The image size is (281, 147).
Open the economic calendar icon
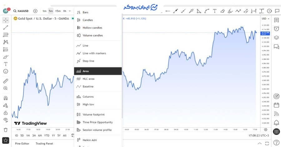(x=276, y=105)
